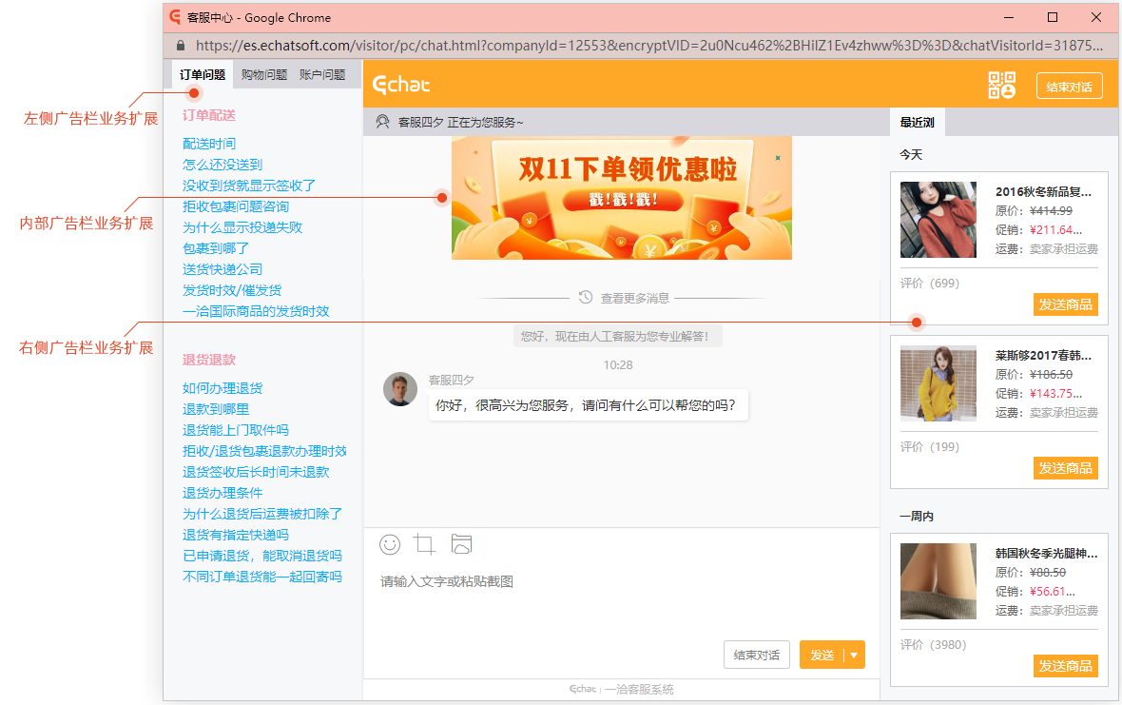Screen dimensions: 1122x705
Task: Open the 如何办理退货 help link
Action: tap(222, 388)
